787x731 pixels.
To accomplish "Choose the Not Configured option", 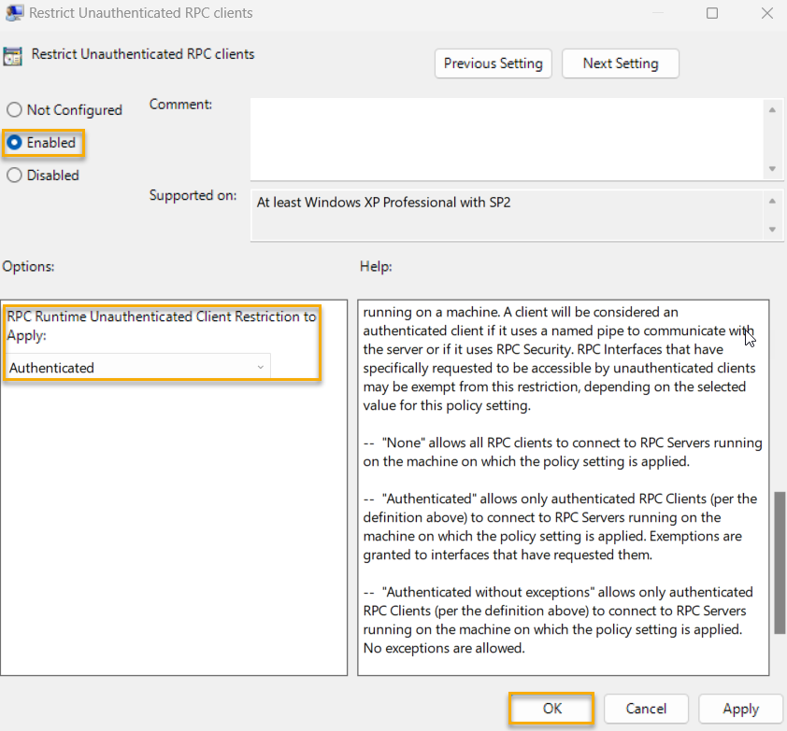I will 14,109.
